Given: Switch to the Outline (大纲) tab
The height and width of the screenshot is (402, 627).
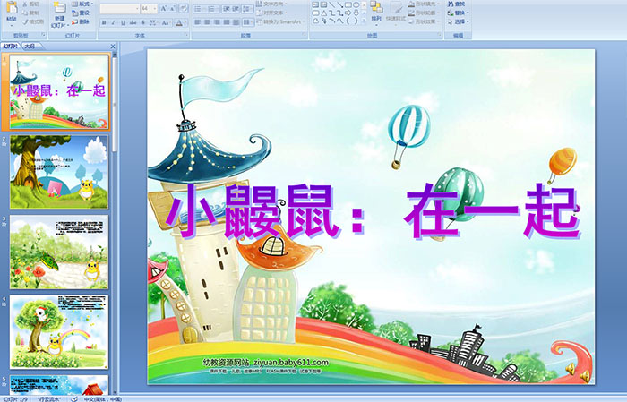Looking at the screenshot, I should [x=29, y=45].
